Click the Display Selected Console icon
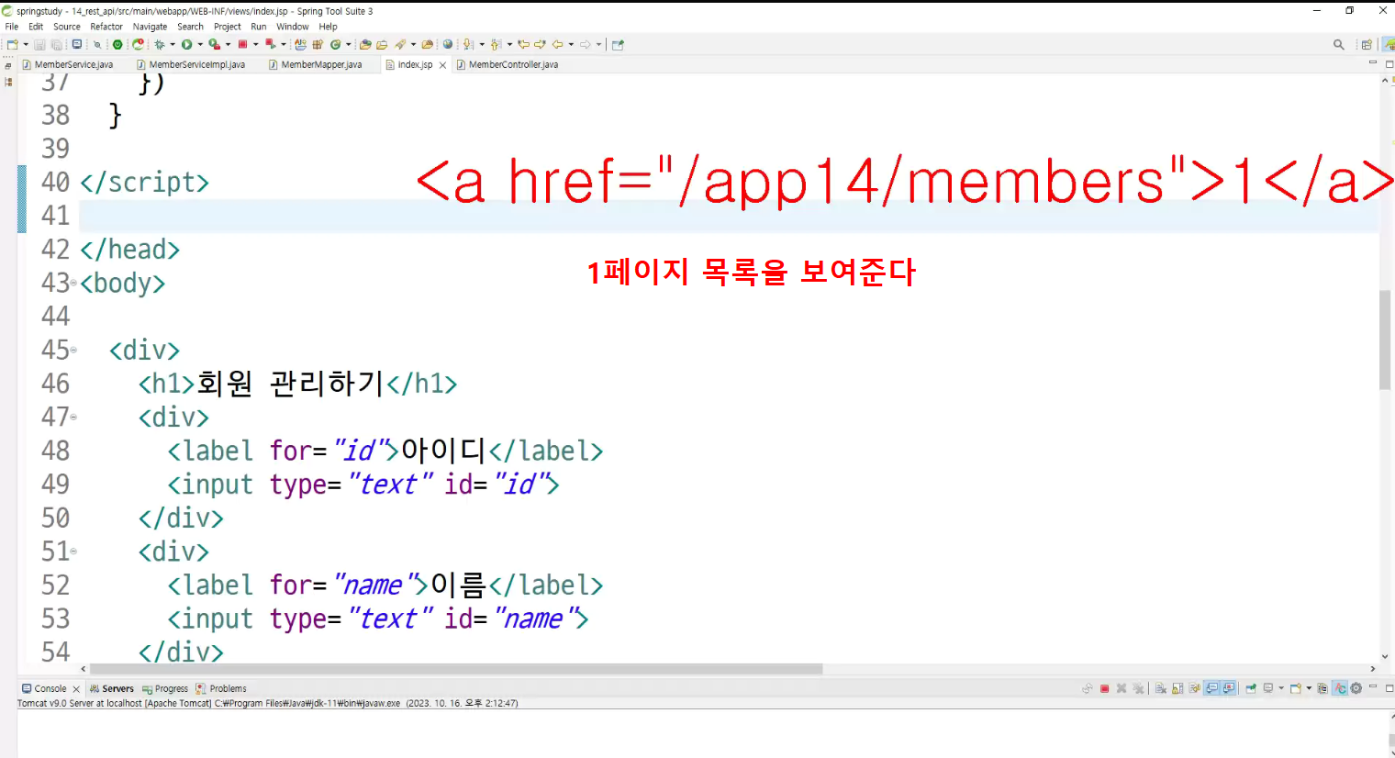Viewport: 1395px width, 758px height. pyautogui.click(x=1268, y=688)
